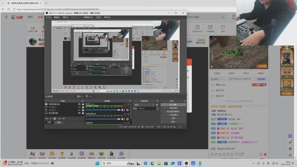This screenshot has height=167, width=297.
Task: Add a new source with the plus icon
Action: click(47, 118)
